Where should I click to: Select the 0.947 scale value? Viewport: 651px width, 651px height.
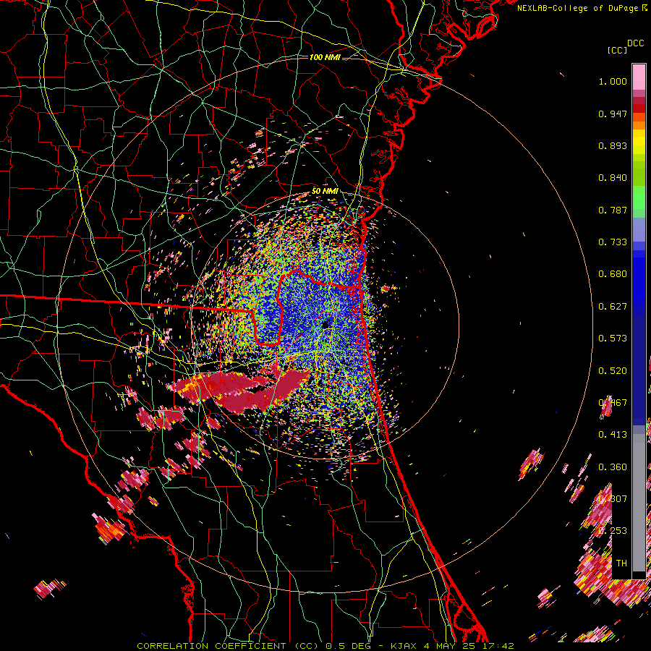613,114
